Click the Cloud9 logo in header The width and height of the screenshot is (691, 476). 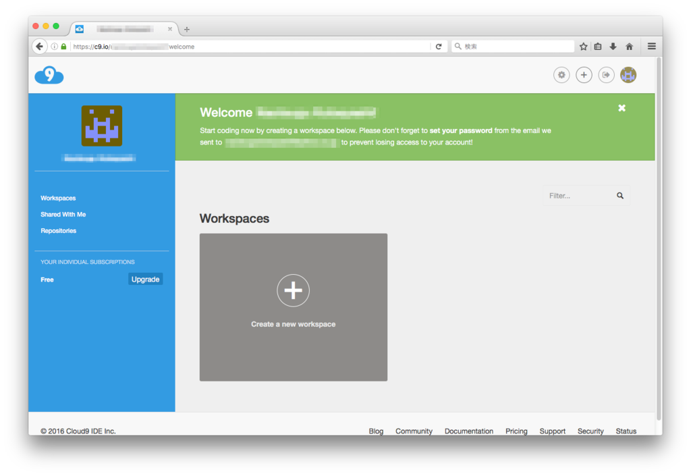coord(49,75)
